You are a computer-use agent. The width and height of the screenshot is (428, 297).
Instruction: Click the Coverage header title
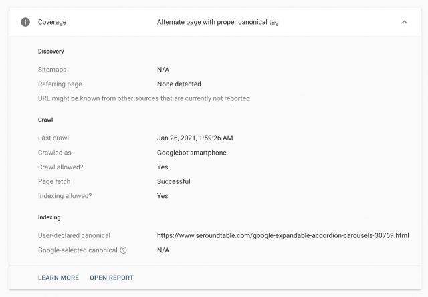52,22
